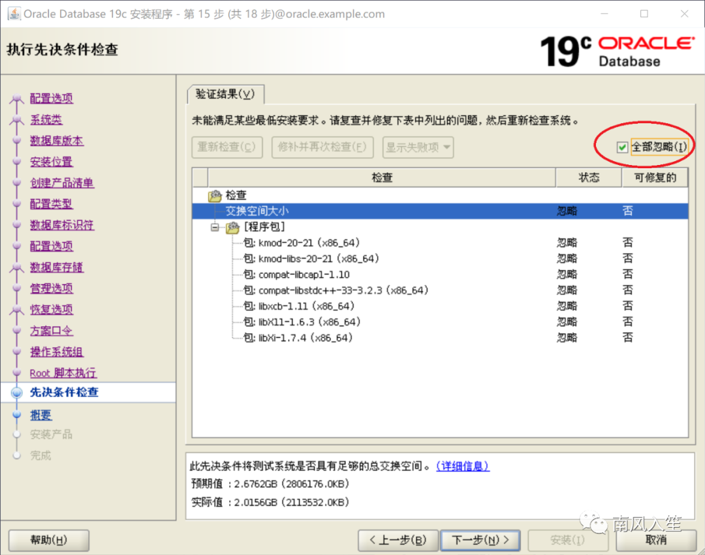
Task: Click the step dot beside 概要
Action: [16, 415]
